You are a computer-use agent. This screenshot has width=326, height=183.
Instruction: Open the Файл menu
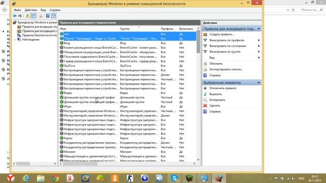[17, 10]
